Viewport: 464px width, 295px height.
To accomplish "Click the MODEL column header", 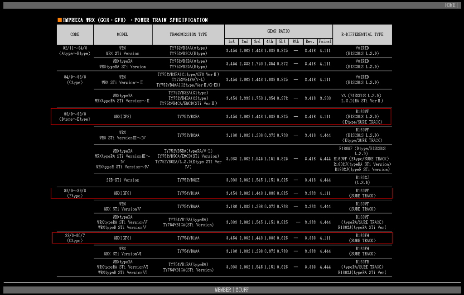I will pyautogui.click(x=122, y=34).
